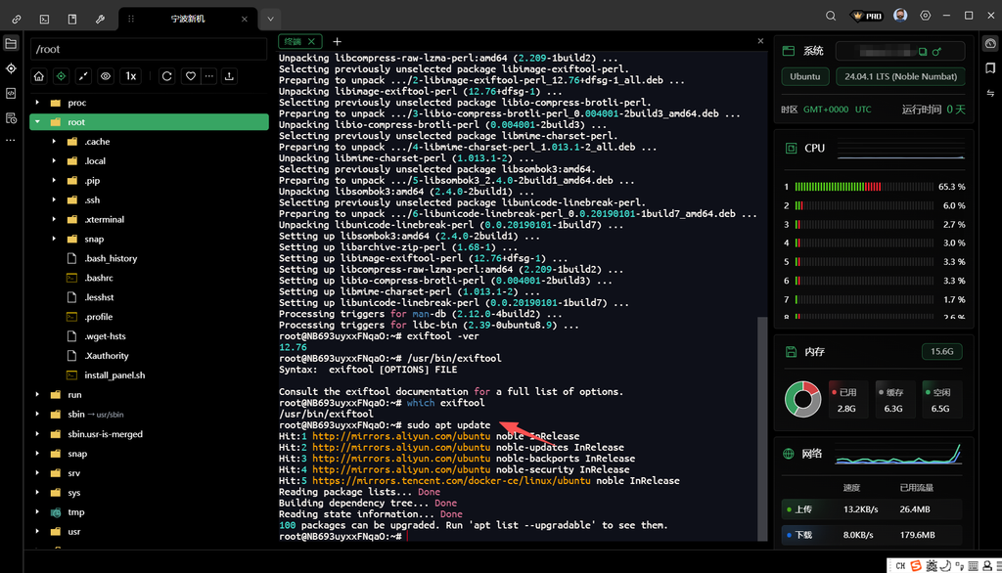Expand the .xterminal folder
1002x573 pixels.
click(x=54, y=219)
